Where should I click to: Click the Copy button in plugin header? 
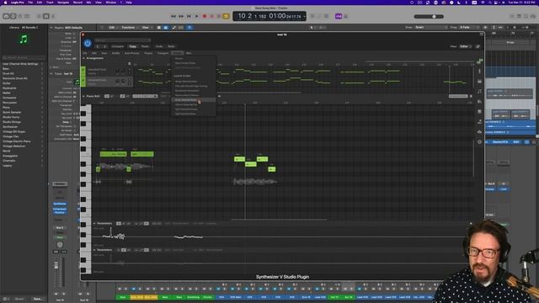(133, 46)
